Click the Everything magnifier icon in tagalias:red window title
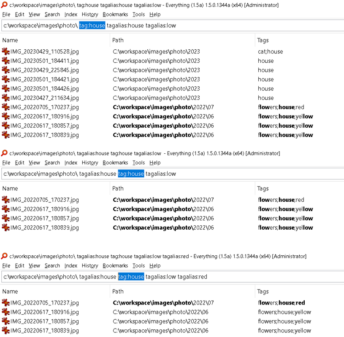 coord(4,256)
